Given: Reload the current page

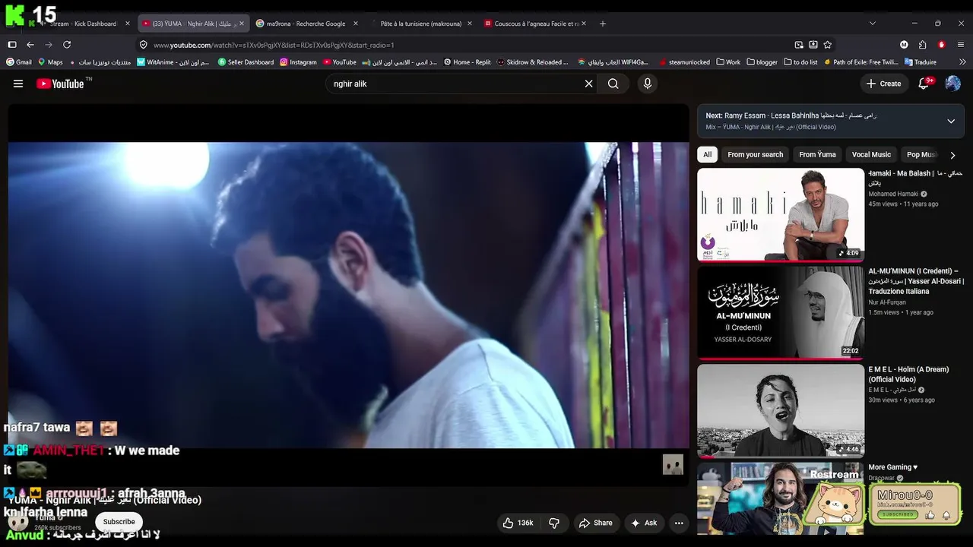Looking at the screenshot, I should pos(67,45).
